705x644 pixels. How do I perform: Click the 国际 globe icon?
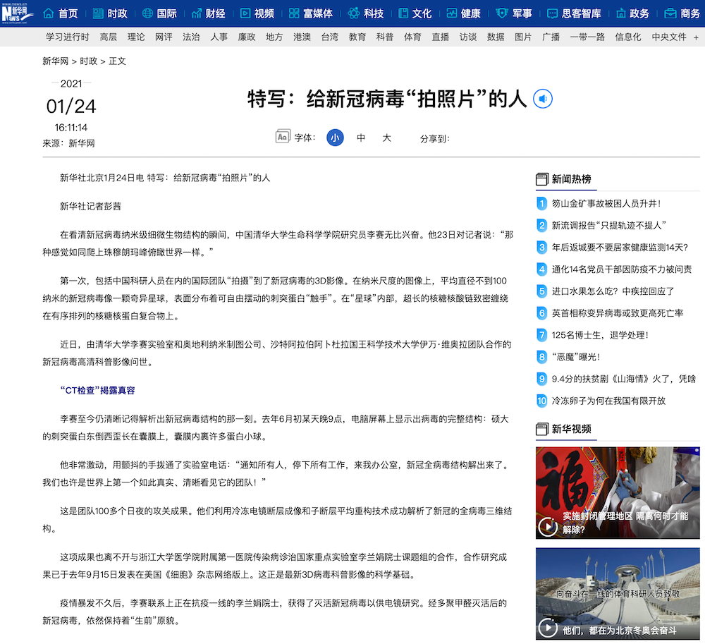[147, 13]
